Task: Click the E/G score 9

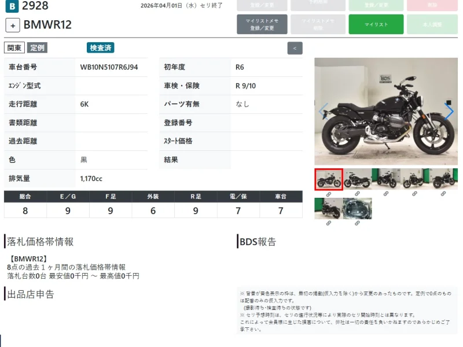Action: point(68,211)
